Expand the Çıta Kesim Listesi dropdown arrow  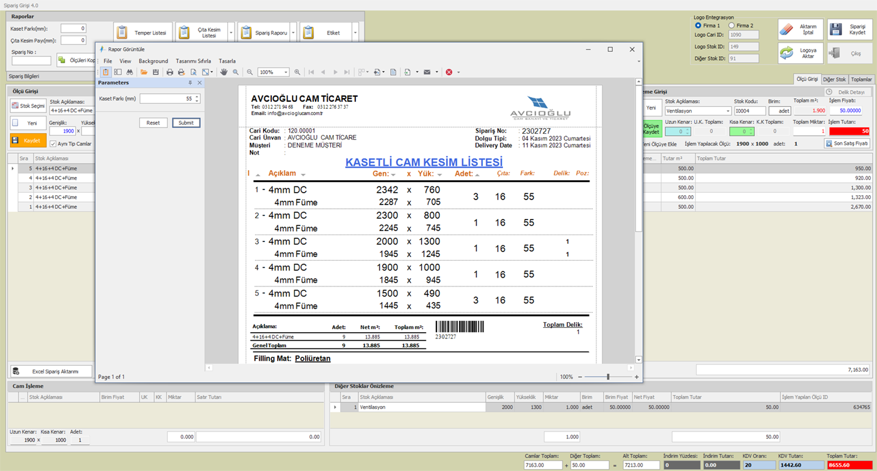pyautogui.click(x=231, y=33)
